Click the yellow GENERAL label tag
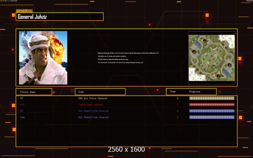The image size is (253, 158). coord(24,11)
